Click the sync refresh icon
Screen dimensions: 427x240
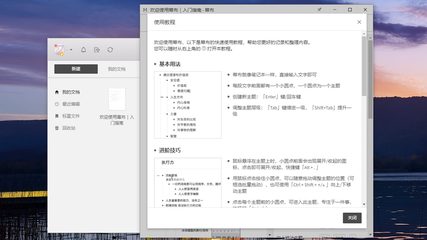tap(110, 50)
